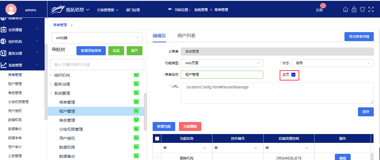The width and height of the screenshot is (380, 160).
Task: Click 编辑 in the 删除机构 row
Action: [x=343, y=157]
